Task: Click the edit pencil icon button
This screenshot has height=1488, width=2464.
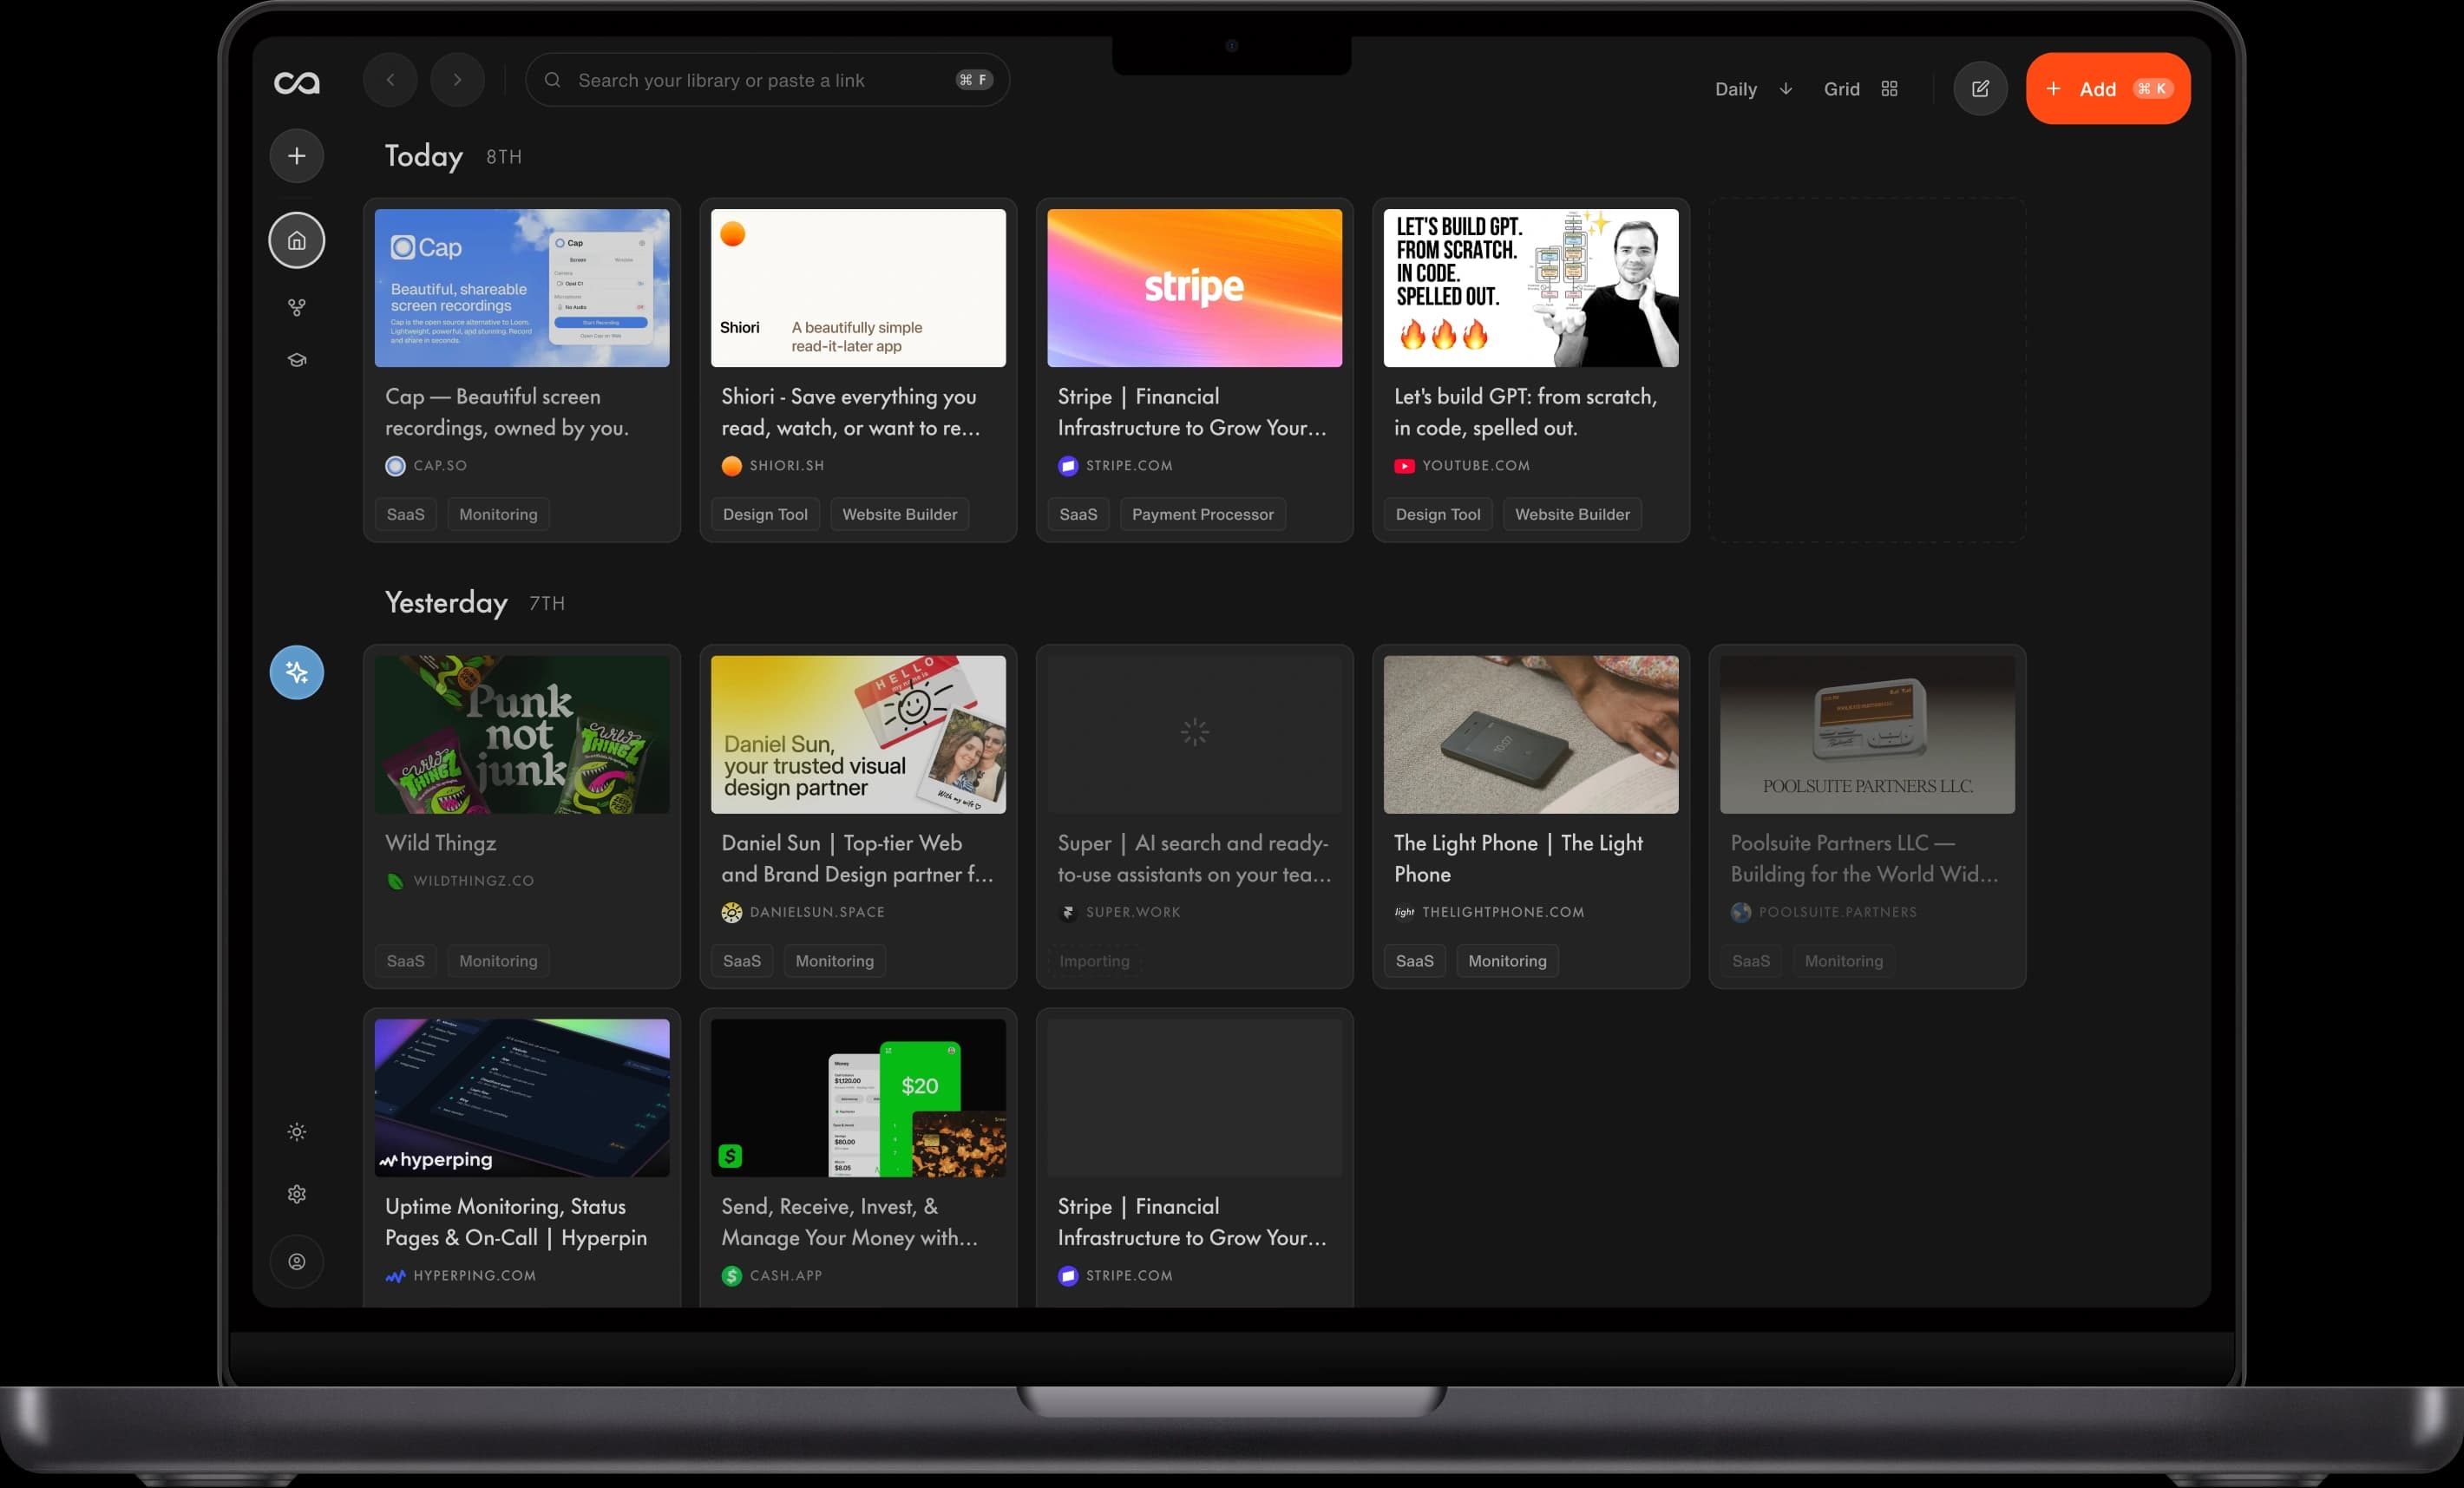Action: [1980, 89]
